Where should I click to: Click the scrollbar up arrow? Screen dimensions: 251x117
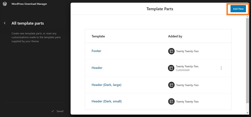pyautogui.click(x=248, y=16)
